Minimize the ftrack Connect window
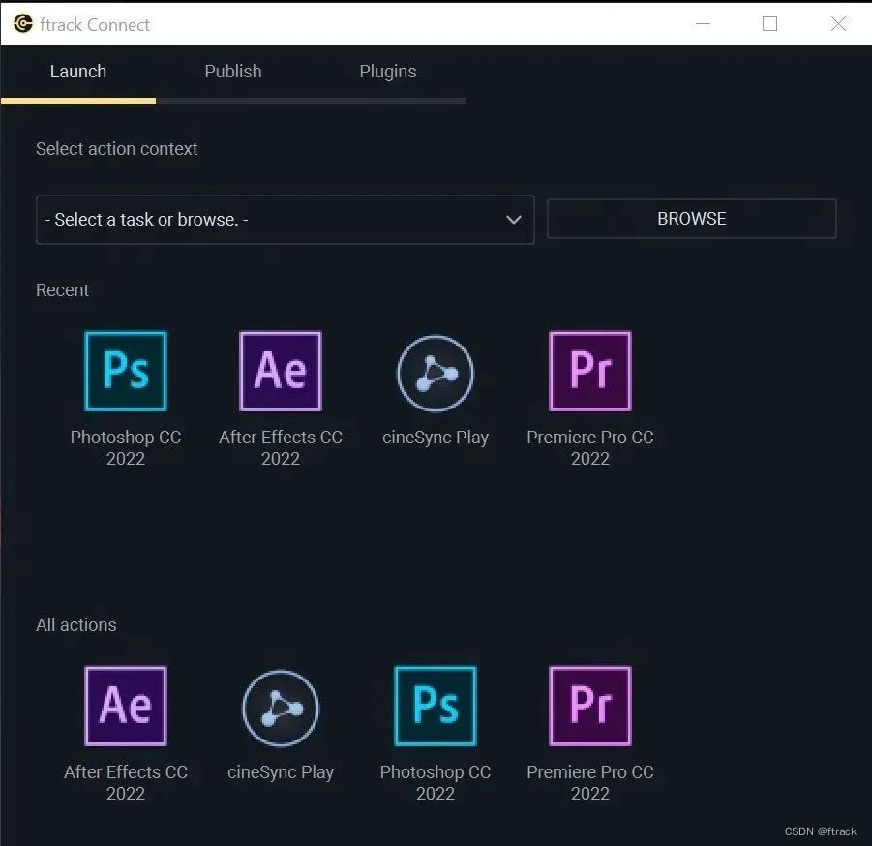Image resolution: width=872 pixels, height=846 pixels. tap(703, 24)
